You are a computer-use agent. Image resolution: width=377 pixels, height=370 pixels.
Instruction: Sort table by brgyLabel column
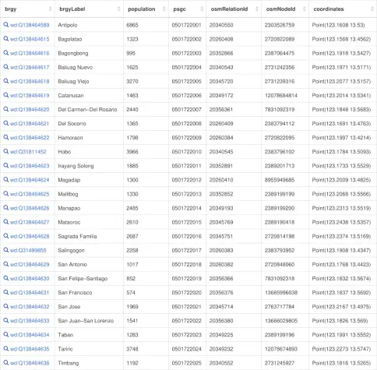click(118, 9)
